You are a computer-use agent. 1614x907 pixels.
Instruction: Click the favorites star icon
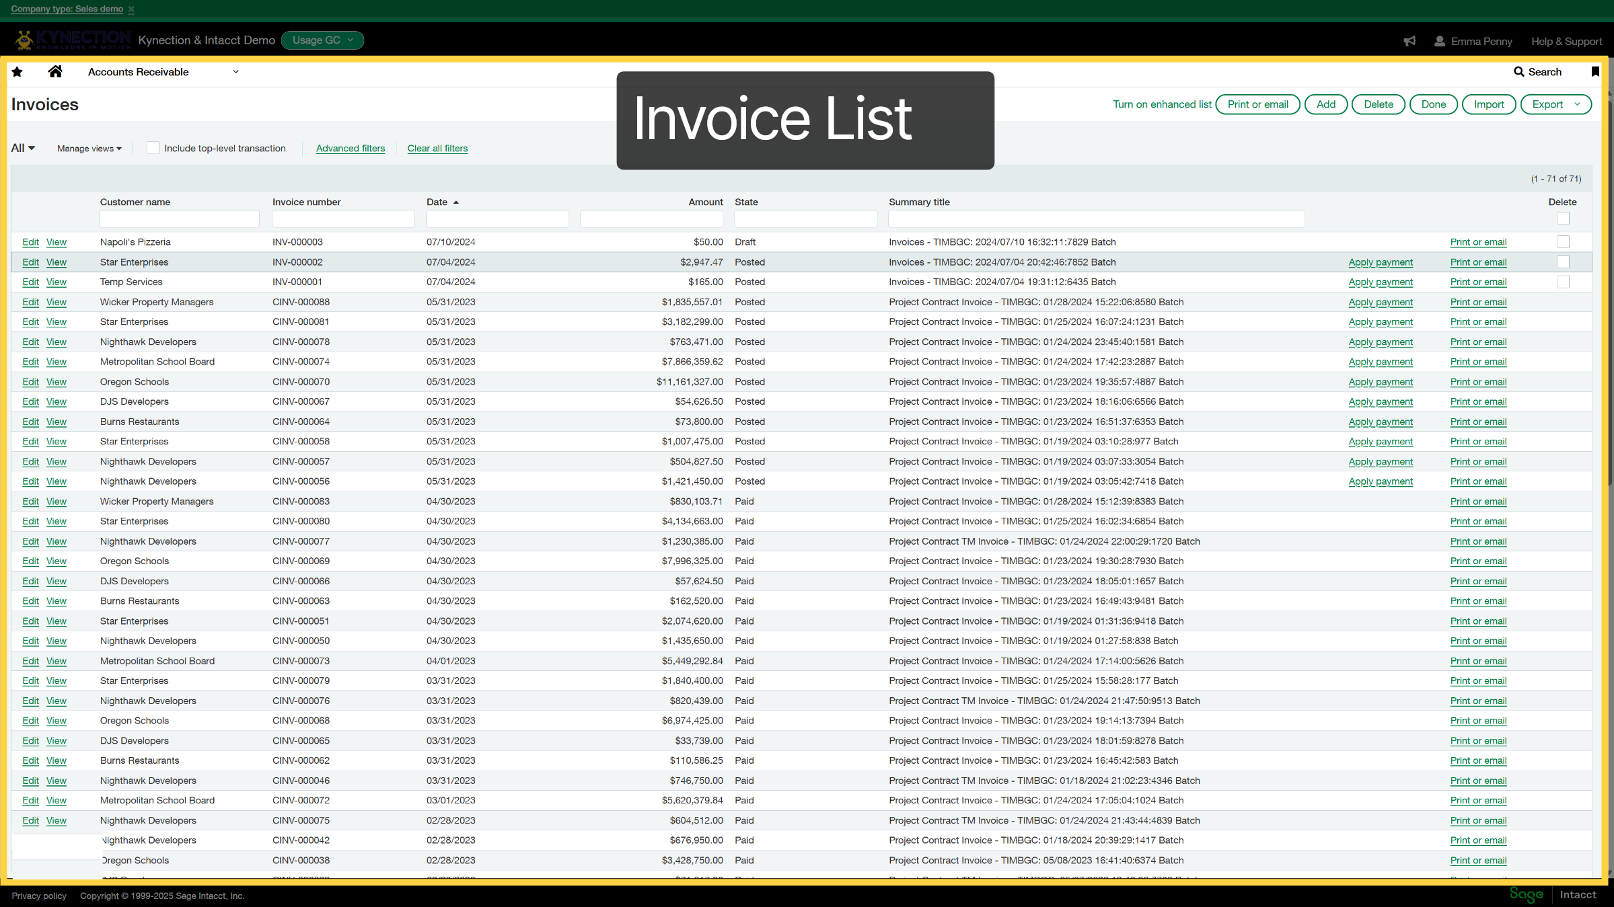coord(17,72)
